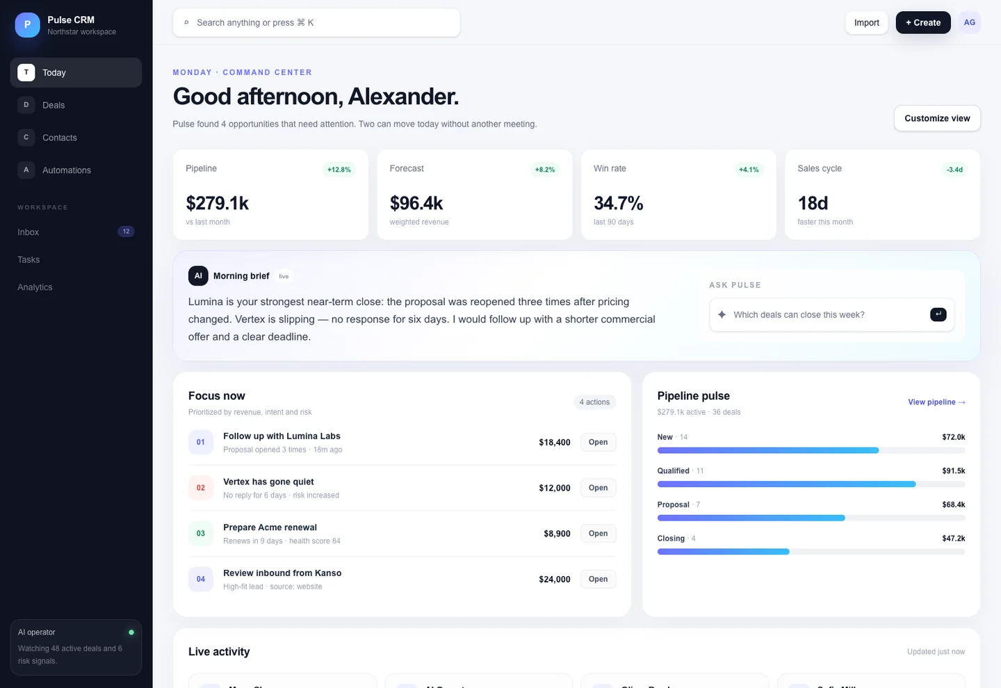This screenshot has height=688, width=1001.
Task: Click the $68.4k Proposal stage amount
Action: (x=954, y=505)
